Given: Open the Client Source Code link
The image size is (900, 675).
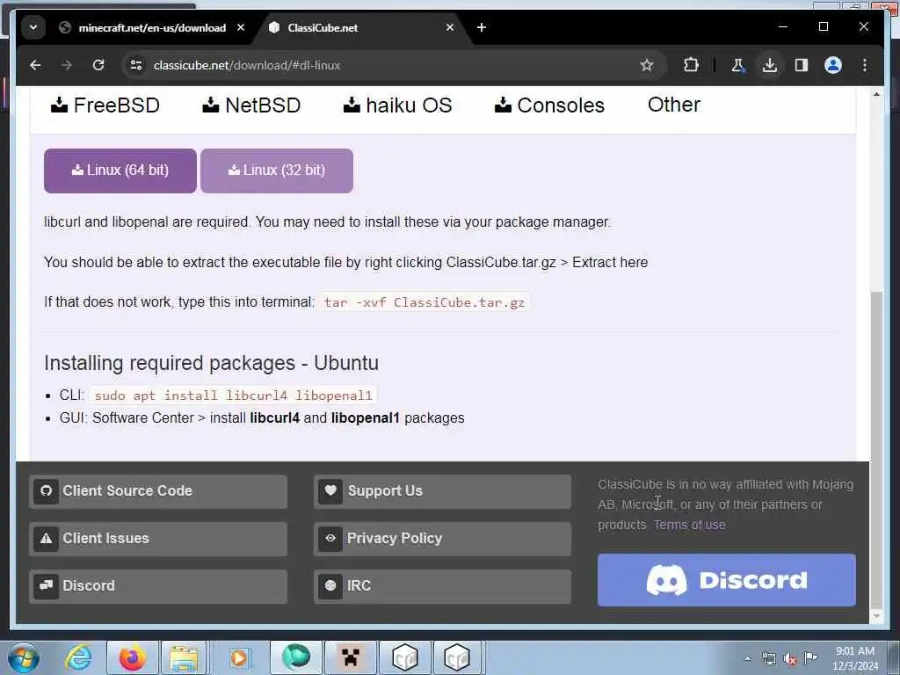Looking at the screenshot, I should pos(158,491).
